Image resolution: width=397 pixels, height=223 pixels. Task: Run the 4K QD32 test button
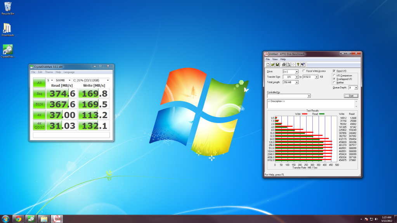(x=39, y=125)
